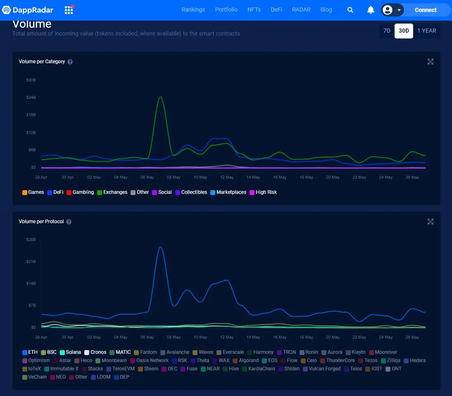Open the DeFi menu item

276,10
